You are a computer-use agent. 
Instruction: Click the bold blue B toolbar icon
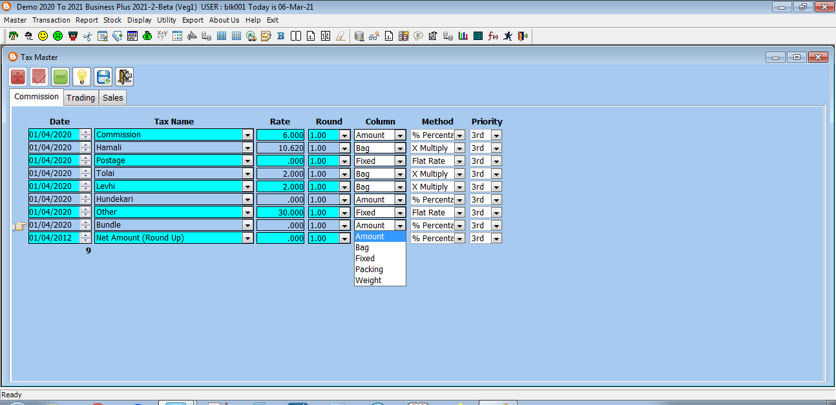[280, 36]
